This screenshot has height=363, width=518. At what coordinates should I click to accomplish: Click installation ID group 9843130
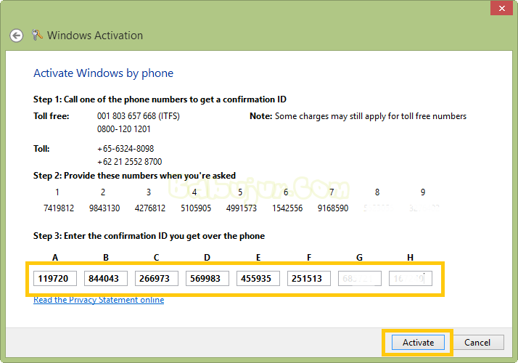(x=104, y=208)
